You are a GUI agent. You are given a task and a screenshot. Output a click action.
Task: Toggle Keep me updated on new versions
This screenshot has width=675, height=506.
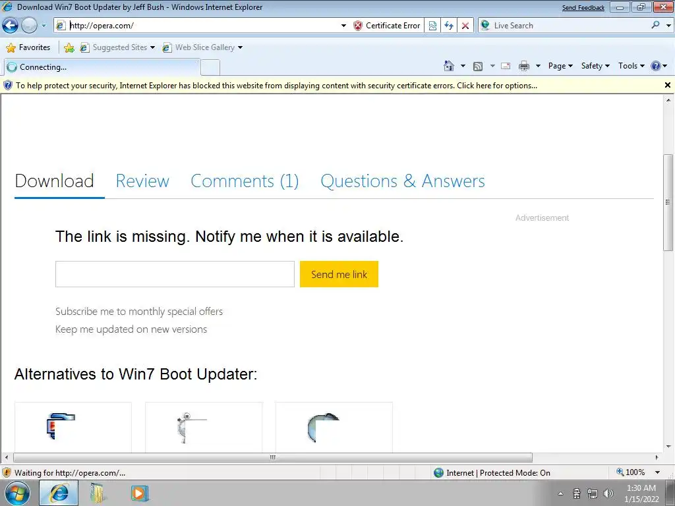click(x=131, y=329)
